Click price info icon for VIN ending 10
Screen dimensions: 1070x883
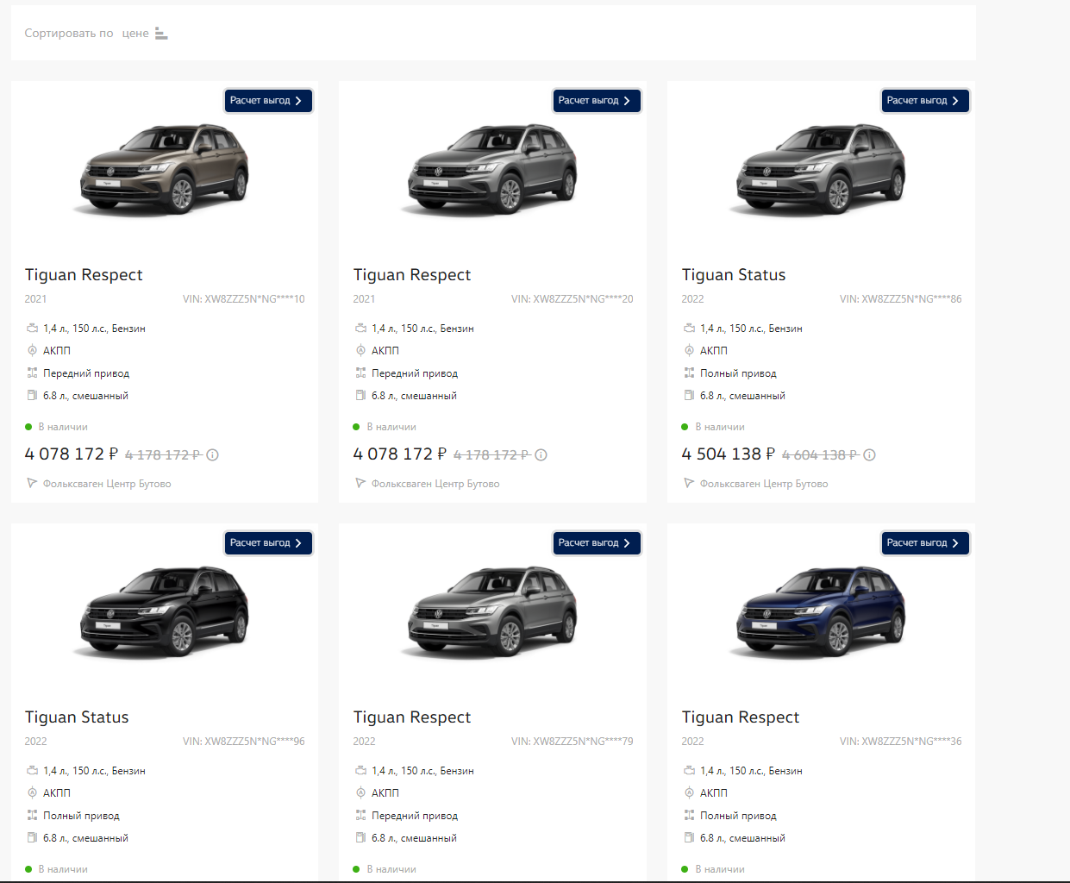click(212, 455)
